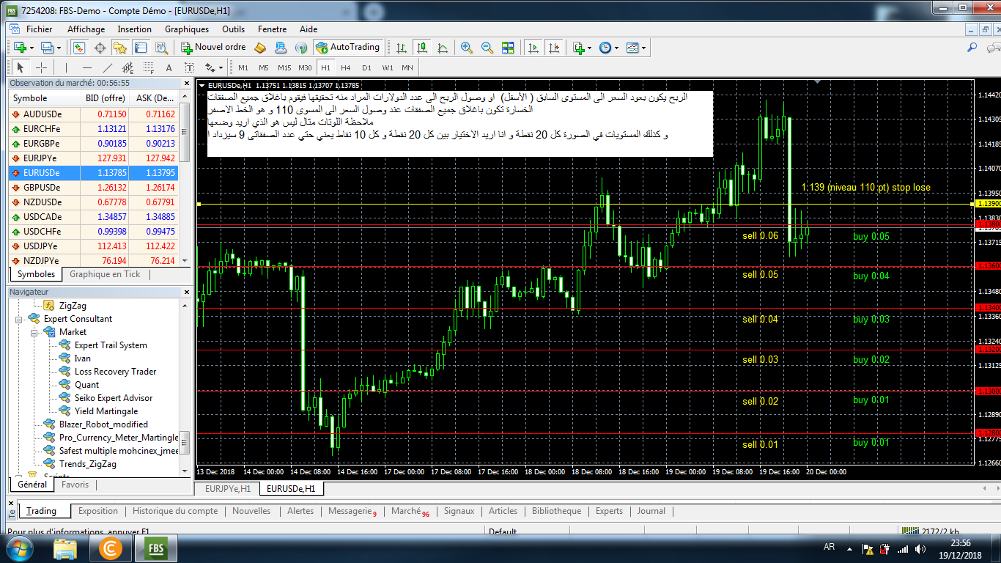1001x563 pixels.
Task: Toggle the AutoTrading button
Action: coord(348,47)
